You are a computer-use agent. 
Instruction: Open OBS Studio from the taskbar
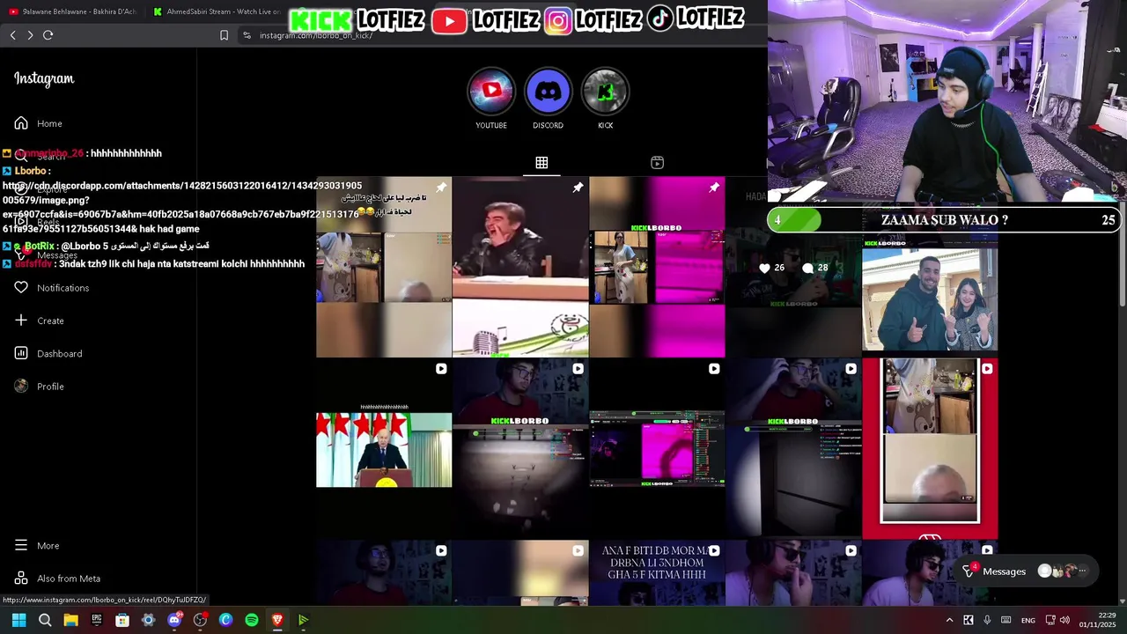click(200, 620)
